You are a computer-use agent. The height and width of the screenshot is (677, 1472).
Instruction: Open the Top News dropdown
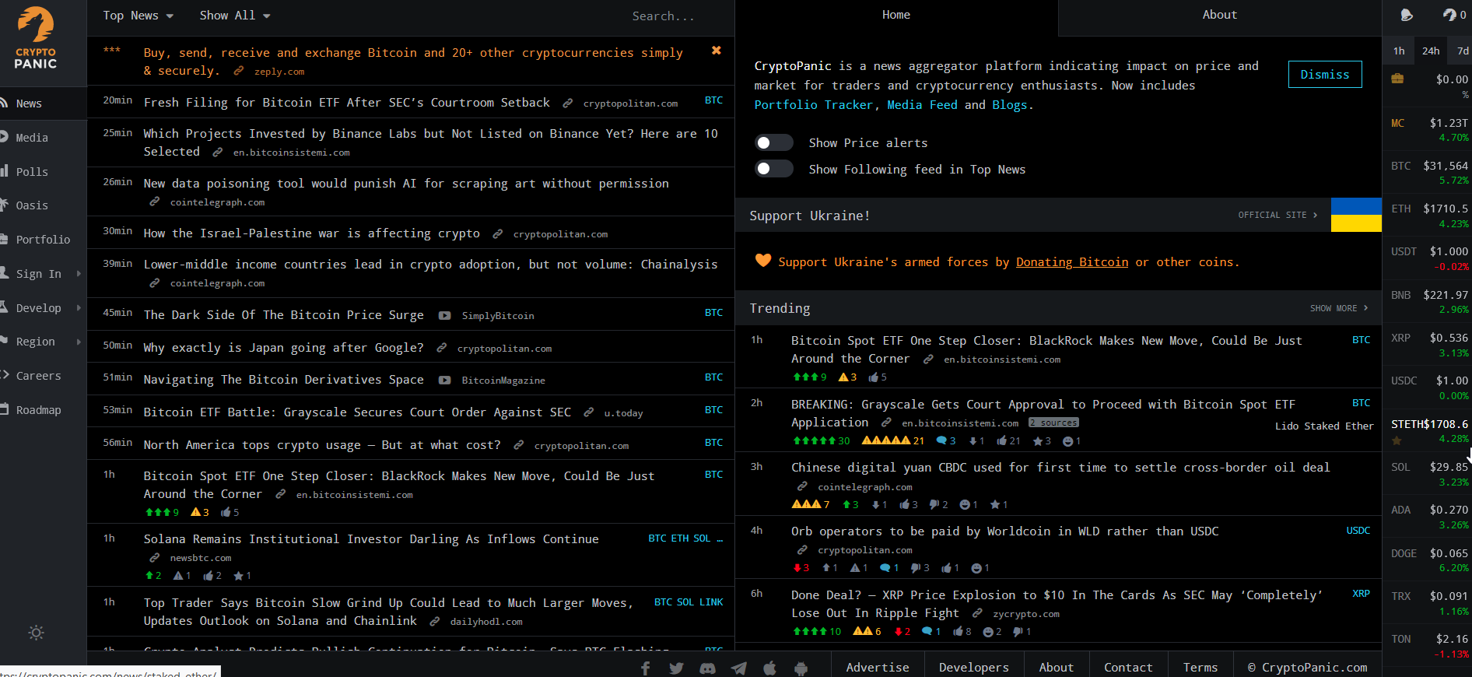(x=138, y=16)
